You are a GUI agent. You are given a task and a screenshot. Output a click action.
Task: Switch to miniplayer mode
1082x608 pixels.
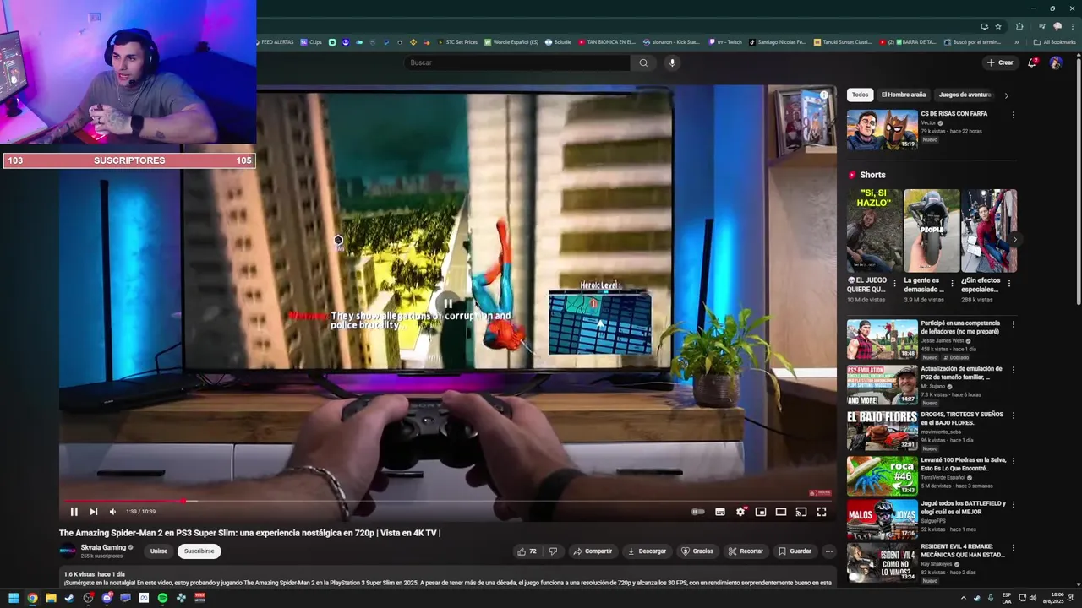pyautogui.click(x=761, y=512)
